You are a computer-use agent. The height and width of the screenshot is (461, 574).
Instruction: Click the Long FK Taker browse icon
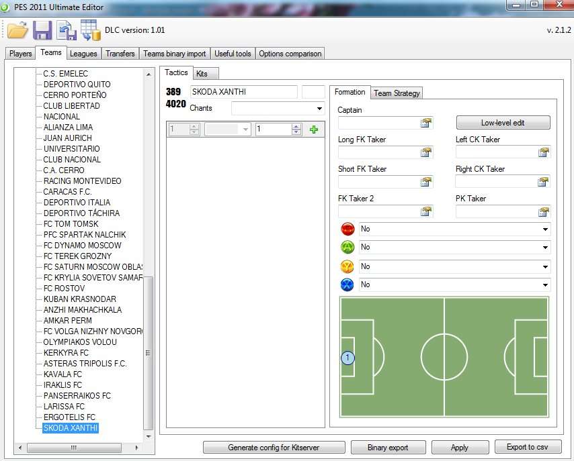pyautogui.click(x=425, y=152)
